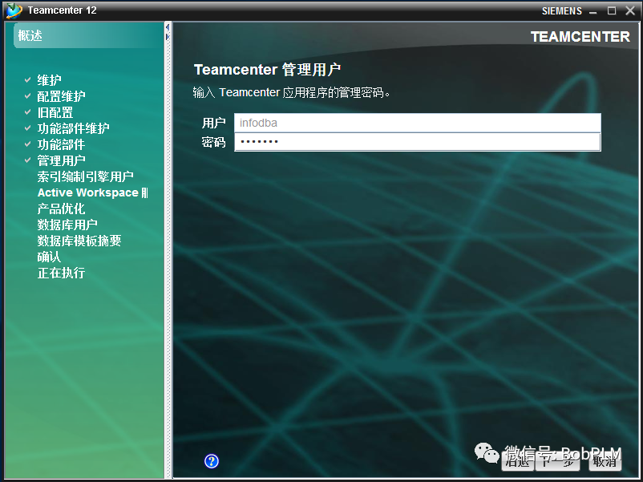Select the Active Workspace step in the sidebar
This screenshot has width=643, height=482.
93,192
